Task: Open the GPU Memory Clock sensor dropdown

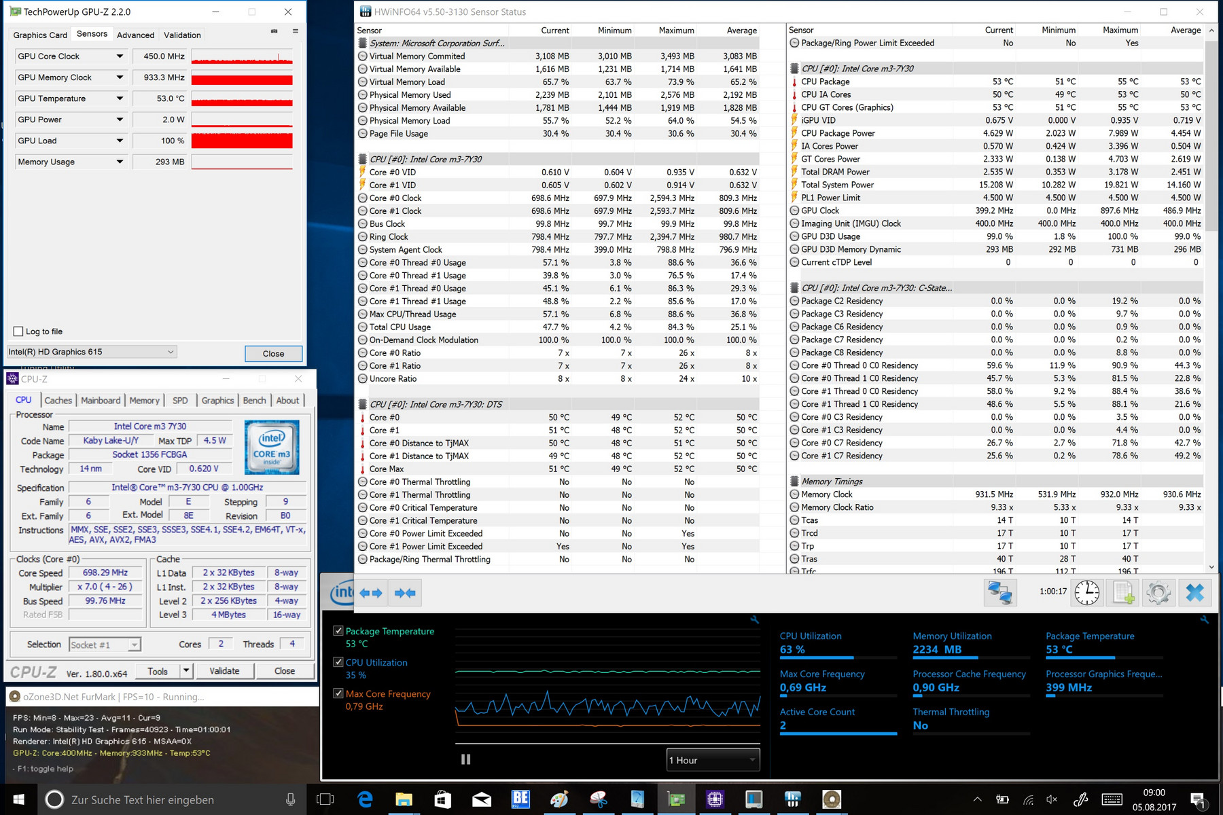Action: coord(120,77)
